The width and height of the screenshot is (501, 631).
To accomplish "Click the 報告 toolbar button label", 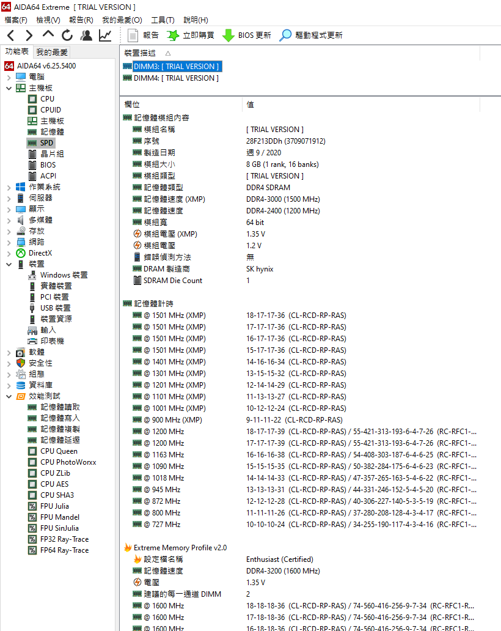I will click(151, 35).
